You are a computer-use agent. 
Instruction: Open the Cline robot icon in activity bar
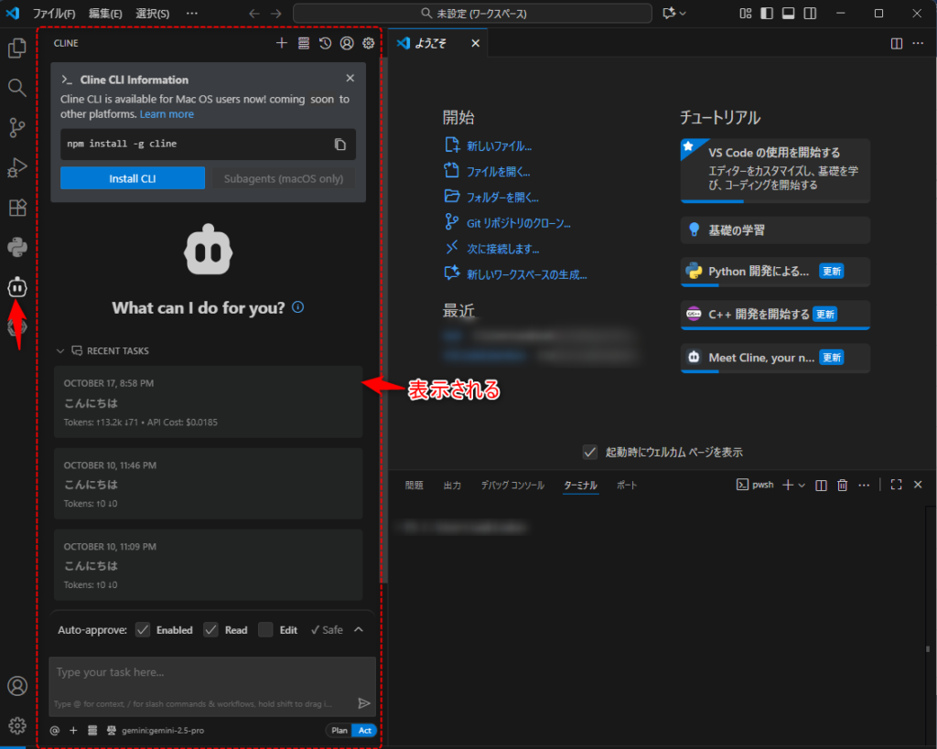16,287
